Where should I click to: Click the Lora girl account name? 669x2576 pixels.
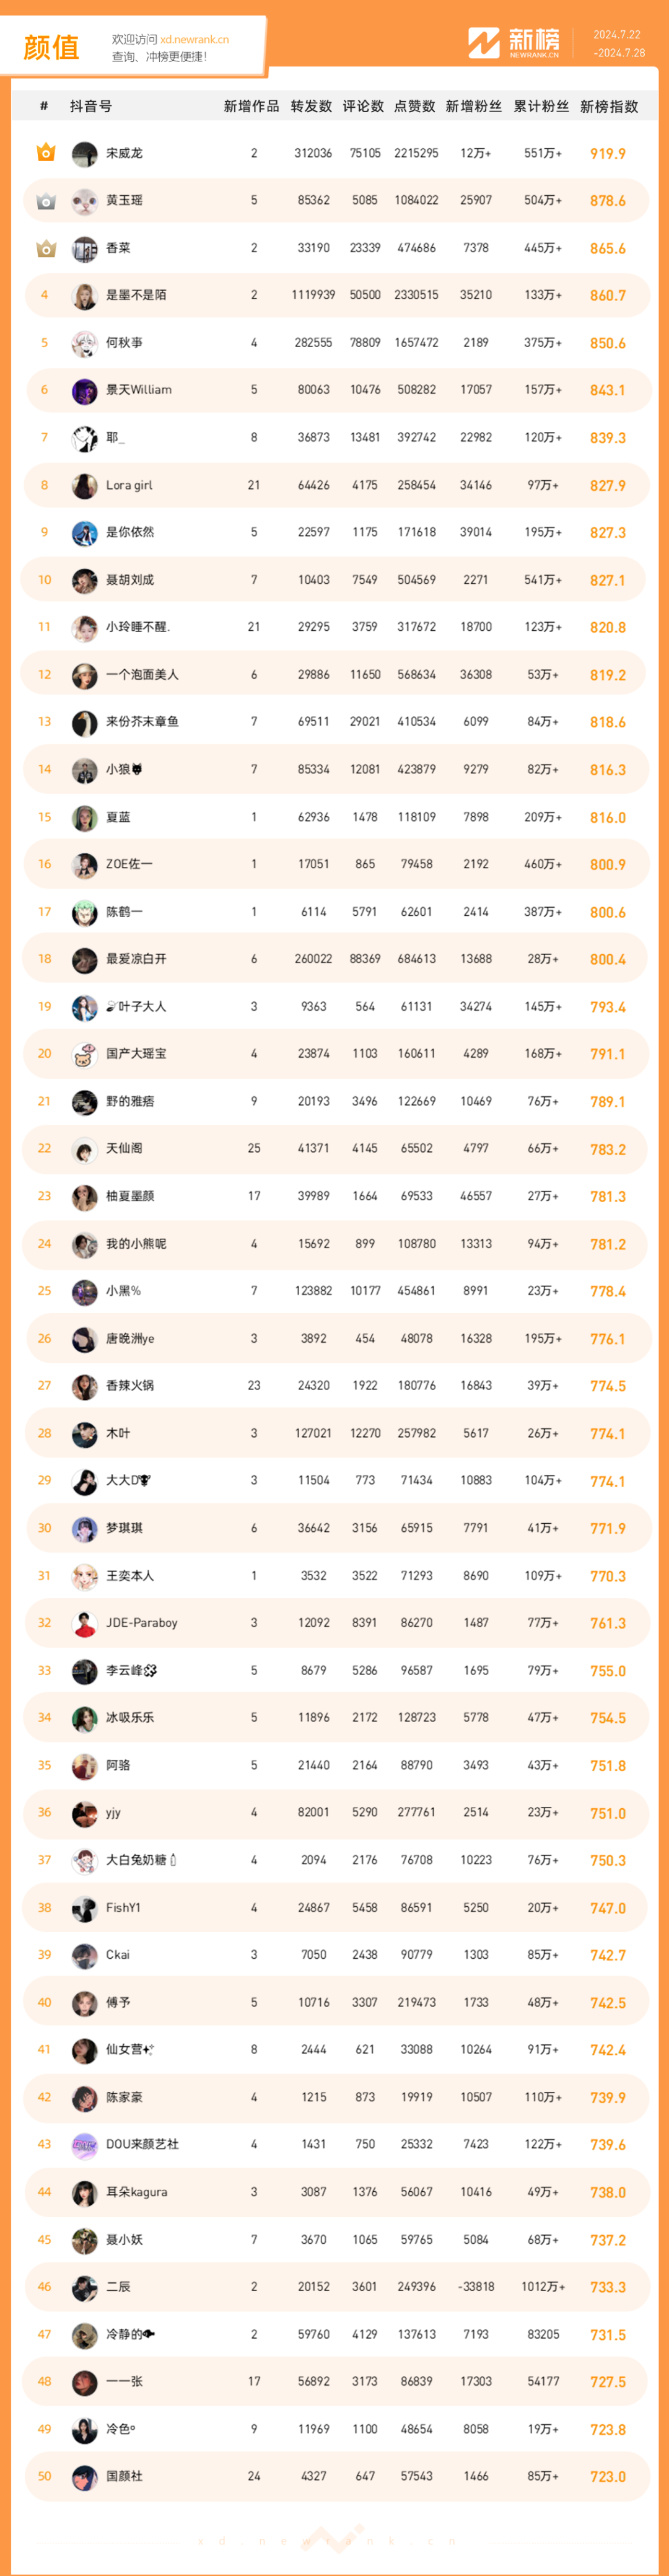(x=129, y=485)
